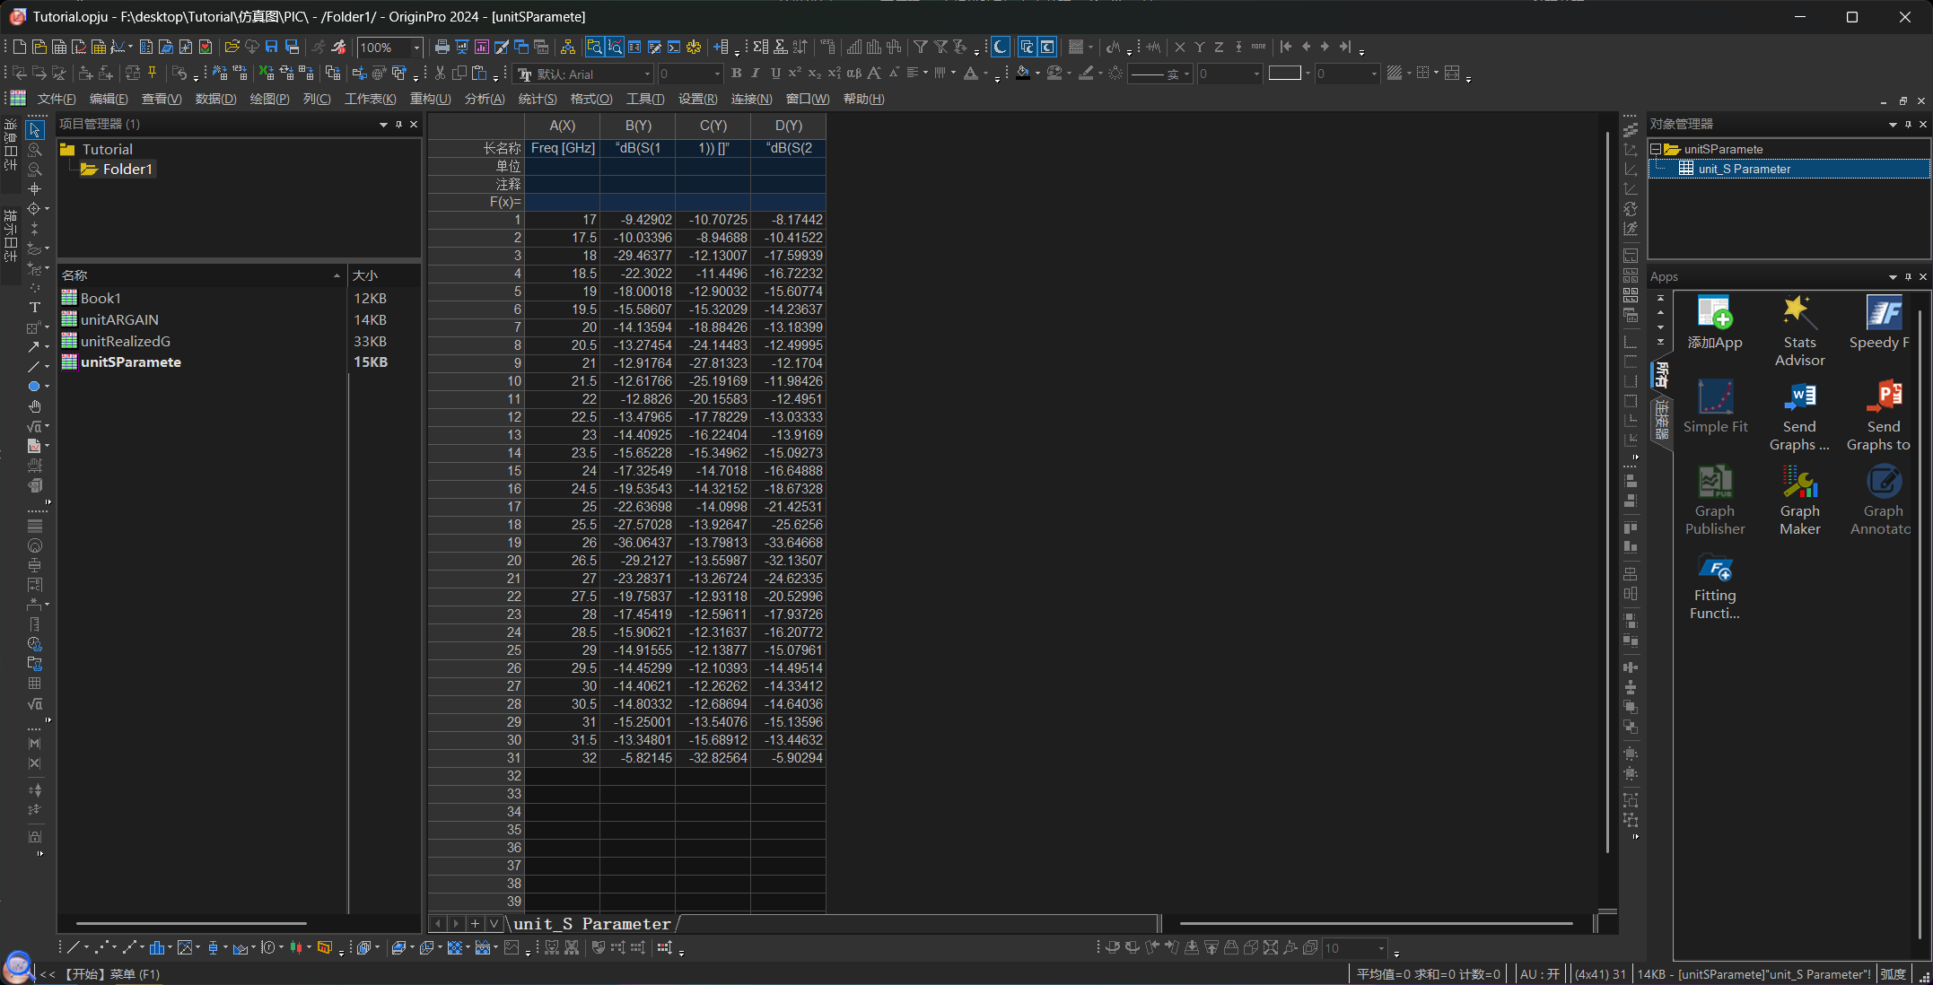Click the Print icon in toolbar
This screenshot has height=985, width=1933.
442,47
